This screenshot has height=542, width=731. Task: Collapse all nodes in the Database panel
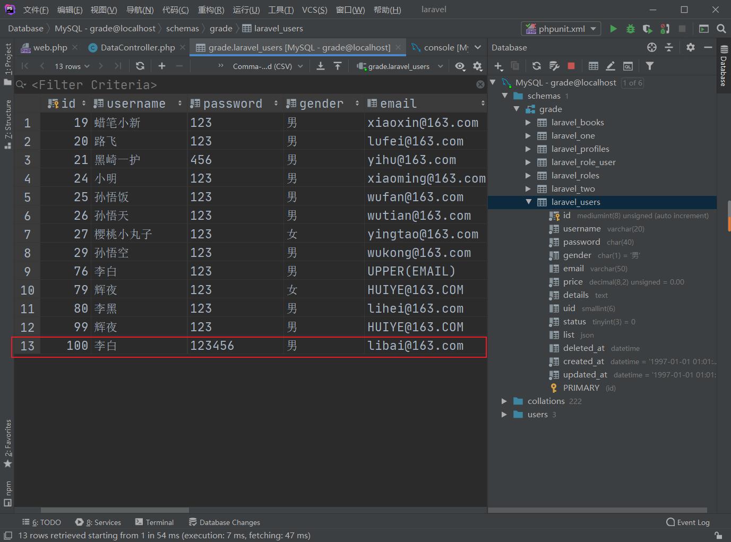click(669, 47)
